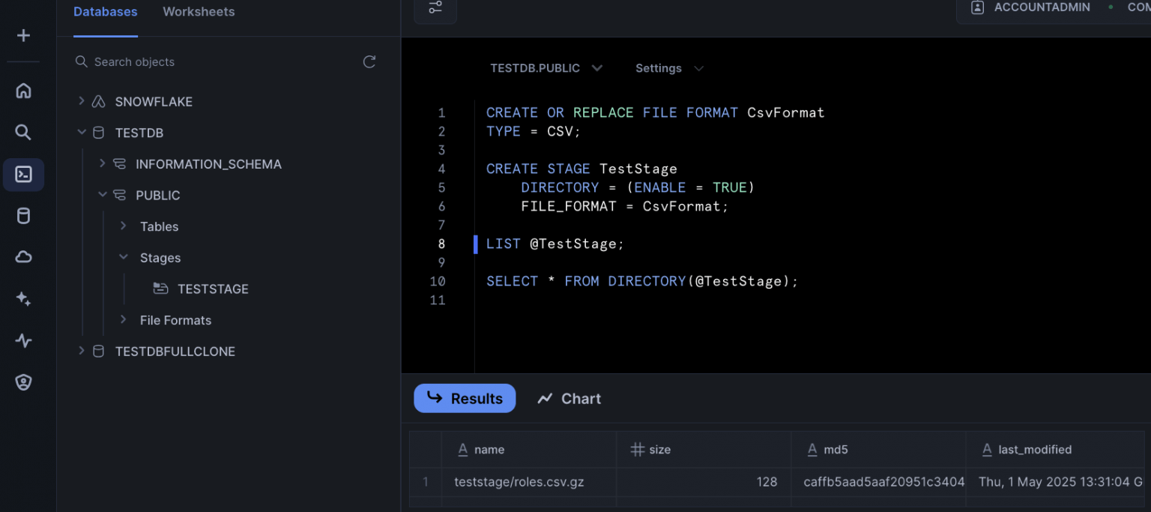Expand the SNOWFLAKE database node

coord(82,101)
